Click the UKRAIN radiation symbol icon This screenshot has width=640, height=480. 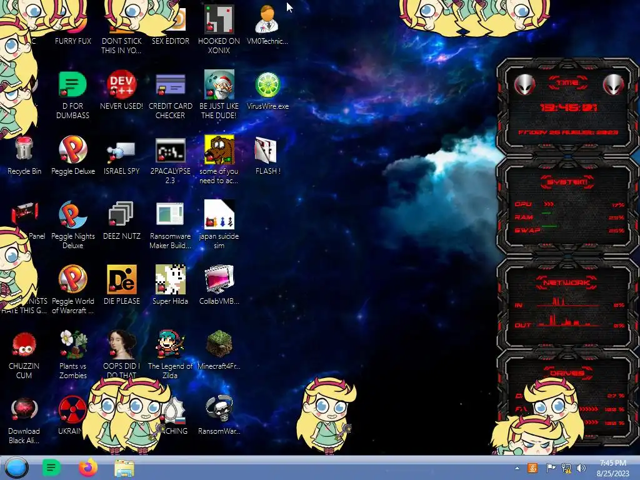(71, 409)
